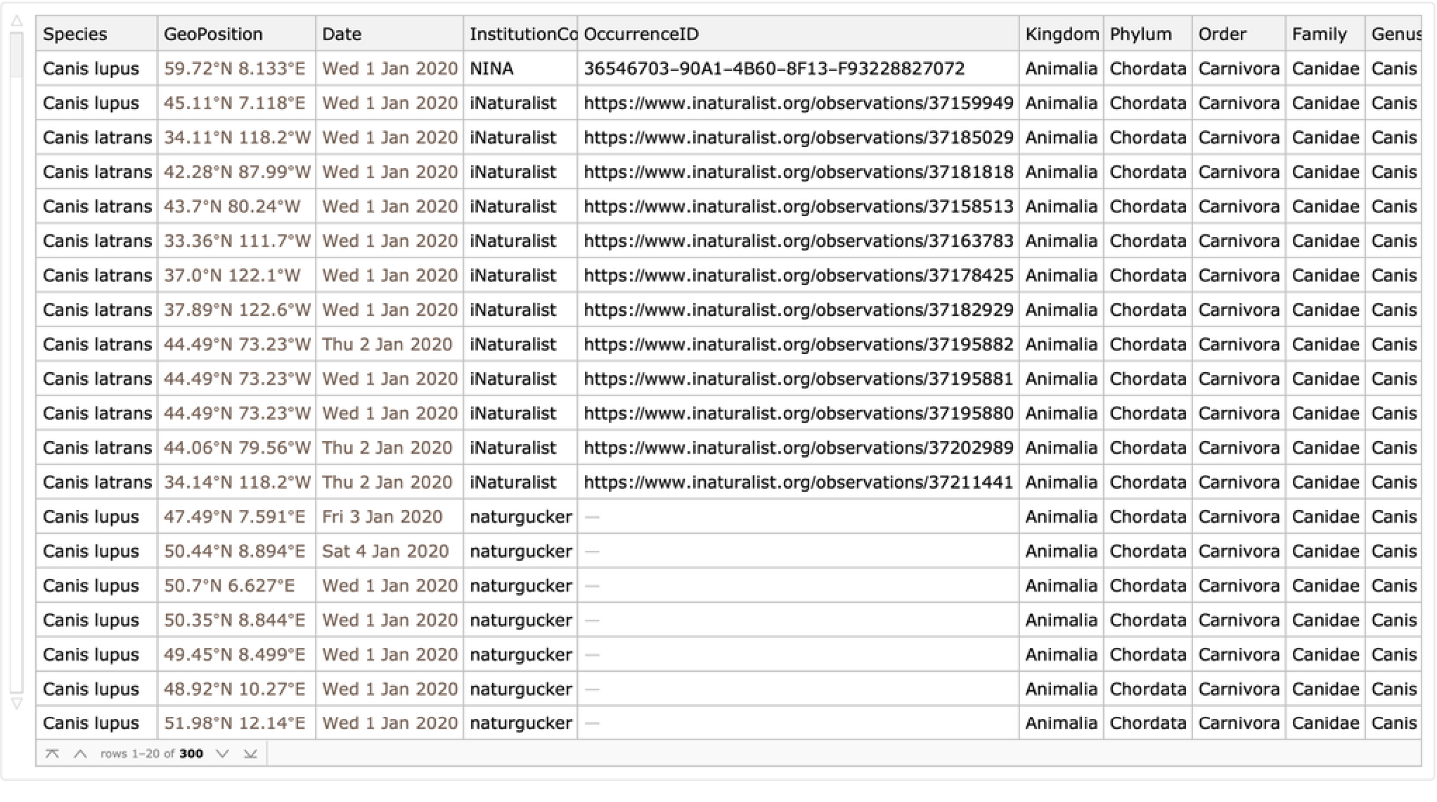
Task: Select the 59.72°N 8.133°E geo position
Action: 235,69
